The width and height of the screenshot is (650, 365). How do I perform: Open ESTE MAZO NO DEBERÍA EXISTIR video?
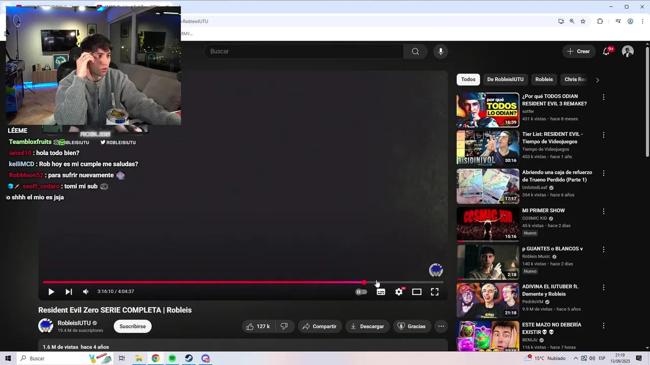[551, 328]
